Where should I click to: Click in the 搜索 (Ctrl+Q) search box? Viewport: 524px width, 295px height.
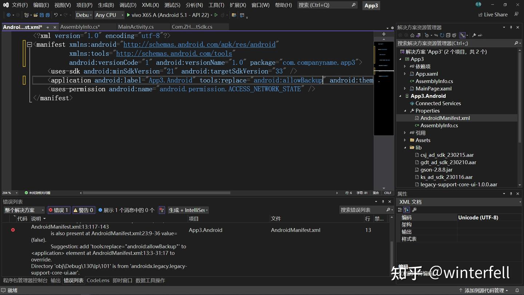point(327,5)
